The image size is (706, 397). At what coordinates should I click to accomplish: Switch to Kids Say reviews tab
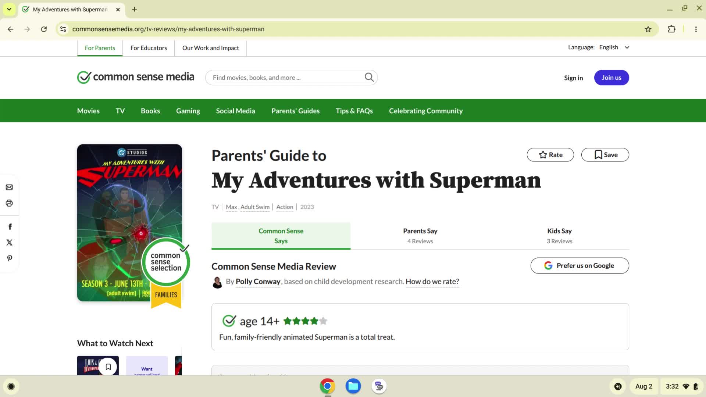pos(559,236)
